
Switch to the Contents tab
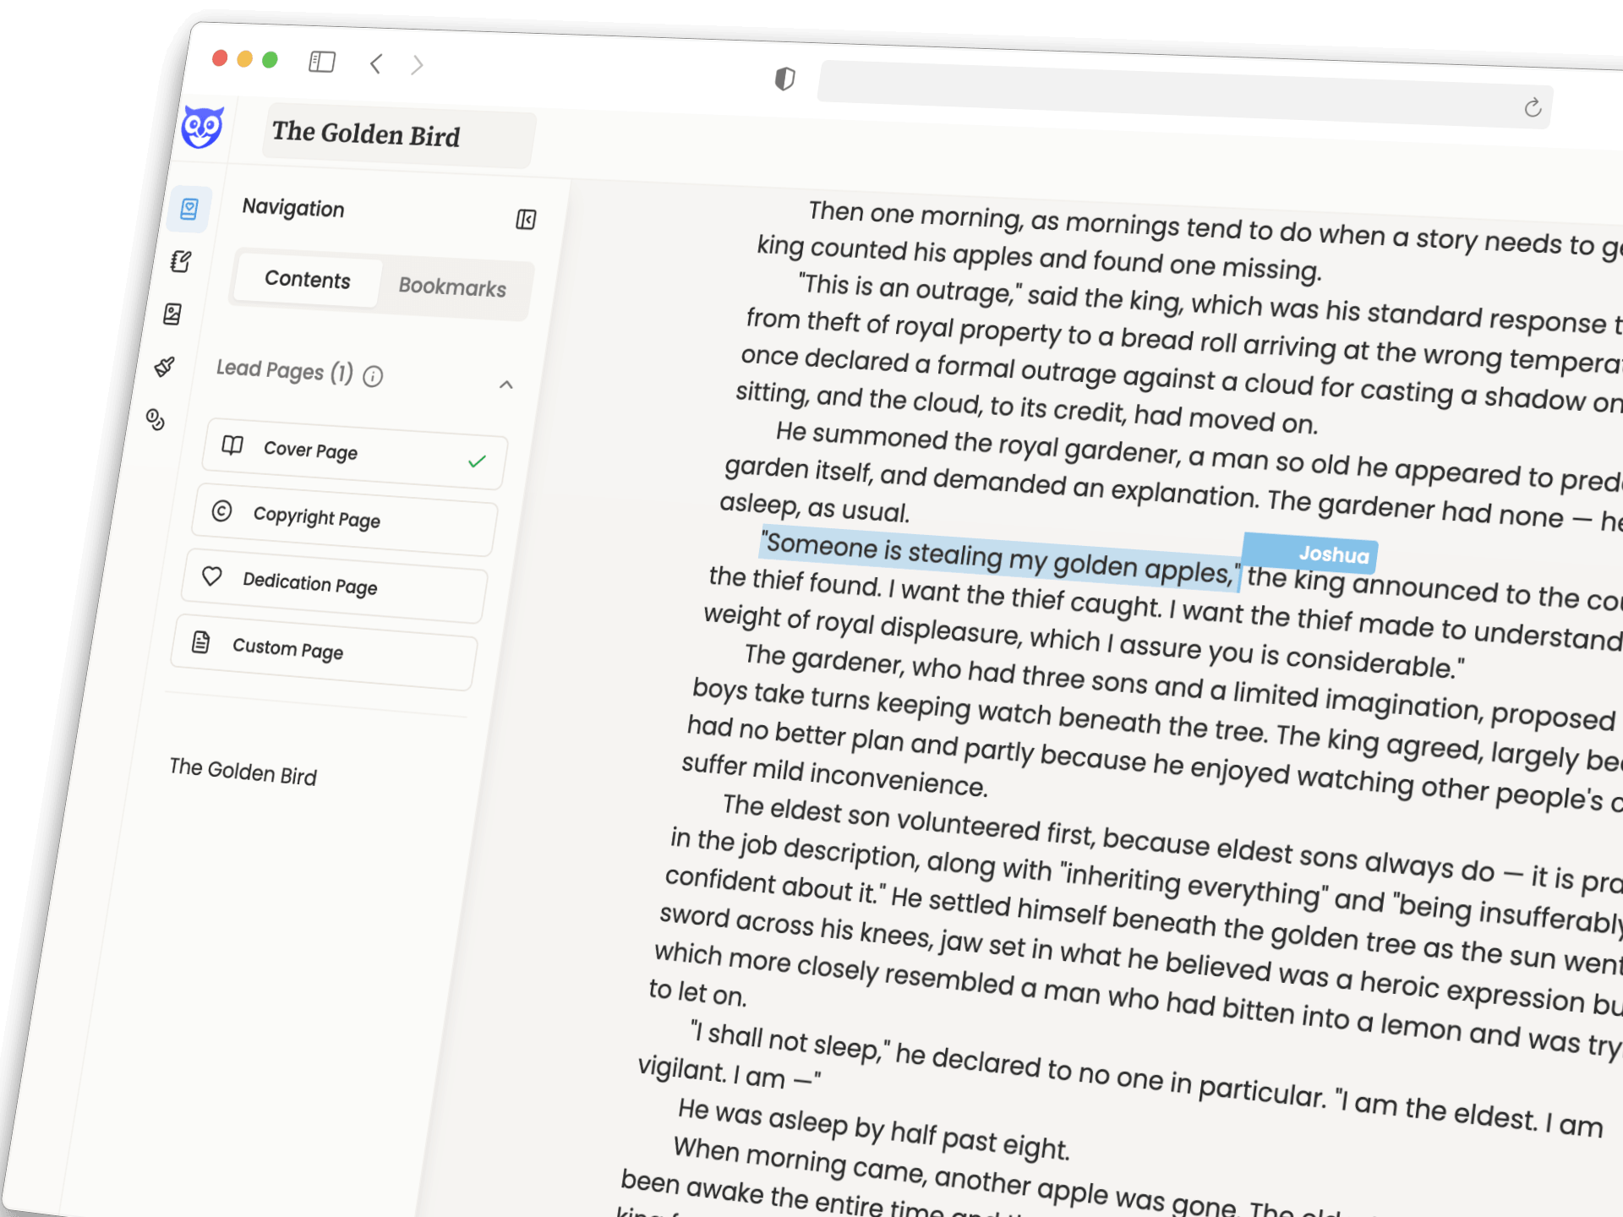tap(308, 280)
